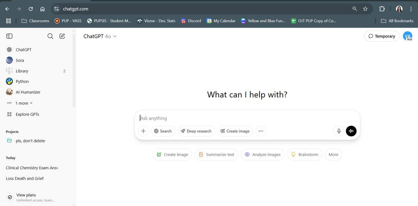Click the browser forward arrow
The width and height of the screenshot is (418, 206).
[19, 9]
